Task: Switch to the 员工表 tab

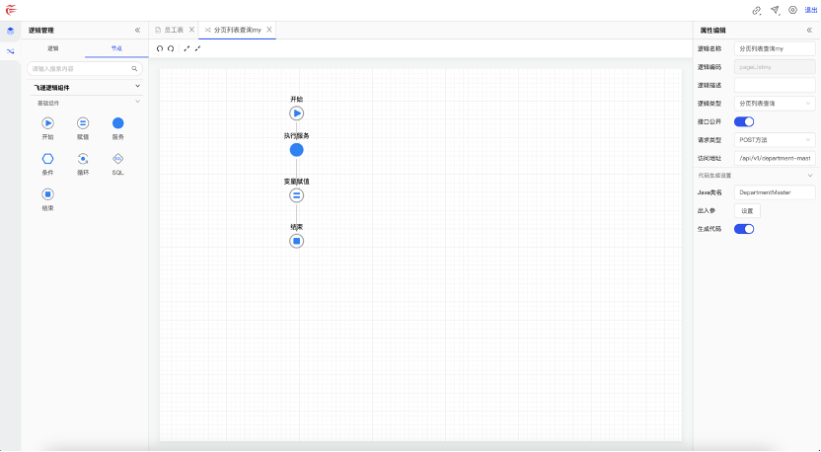Action: click(172, 30)
